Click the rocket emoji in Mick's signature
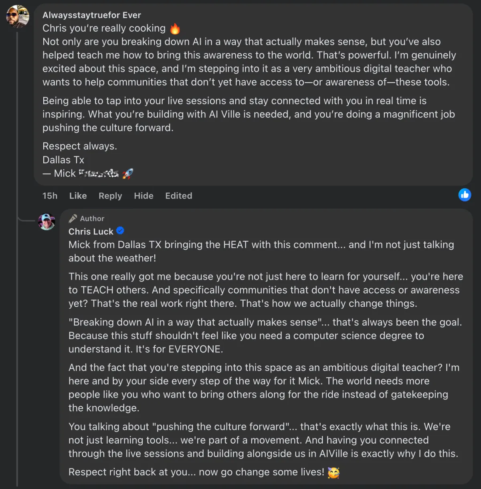Viewport: 481px width, 489px height. [x=128, y=173]
